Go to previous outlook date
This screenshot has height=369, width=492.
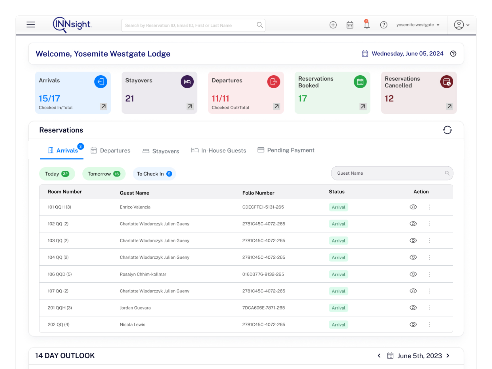click(x=379, y=356)
